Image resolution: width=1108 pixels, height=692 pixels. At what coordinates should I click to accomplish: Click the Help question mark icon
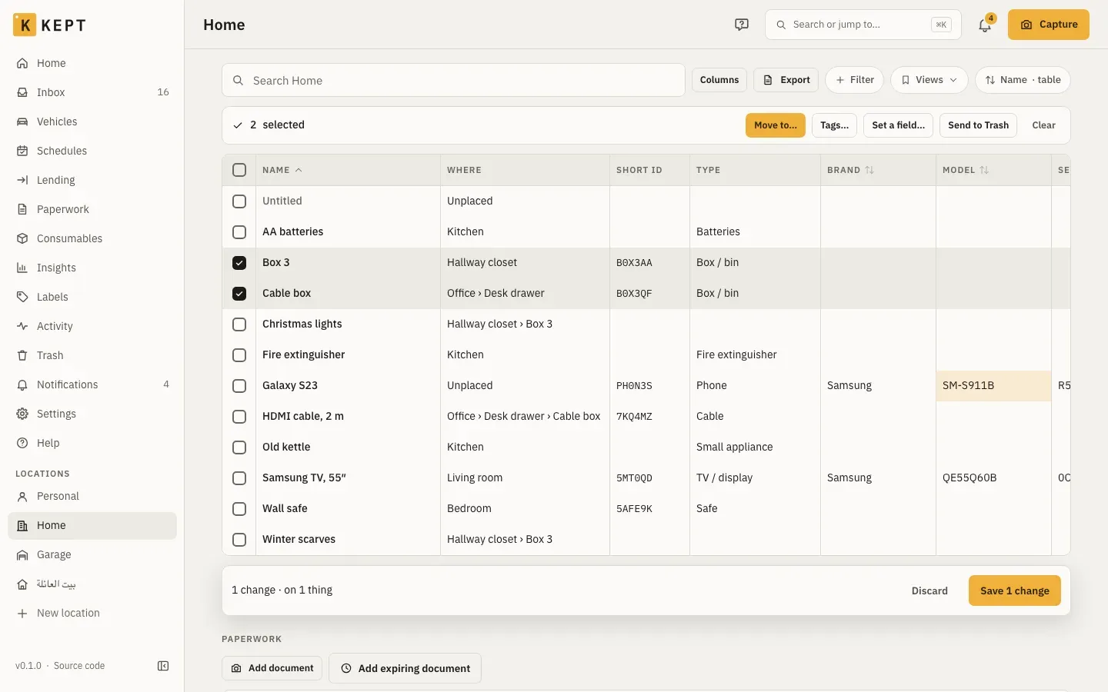22,443
